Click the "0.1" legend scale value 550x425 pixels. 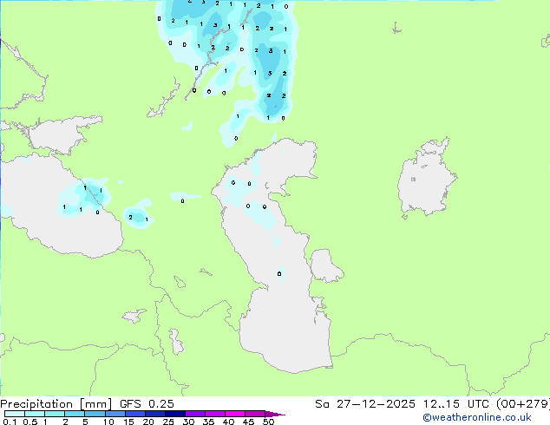click(x=10, y=422)
